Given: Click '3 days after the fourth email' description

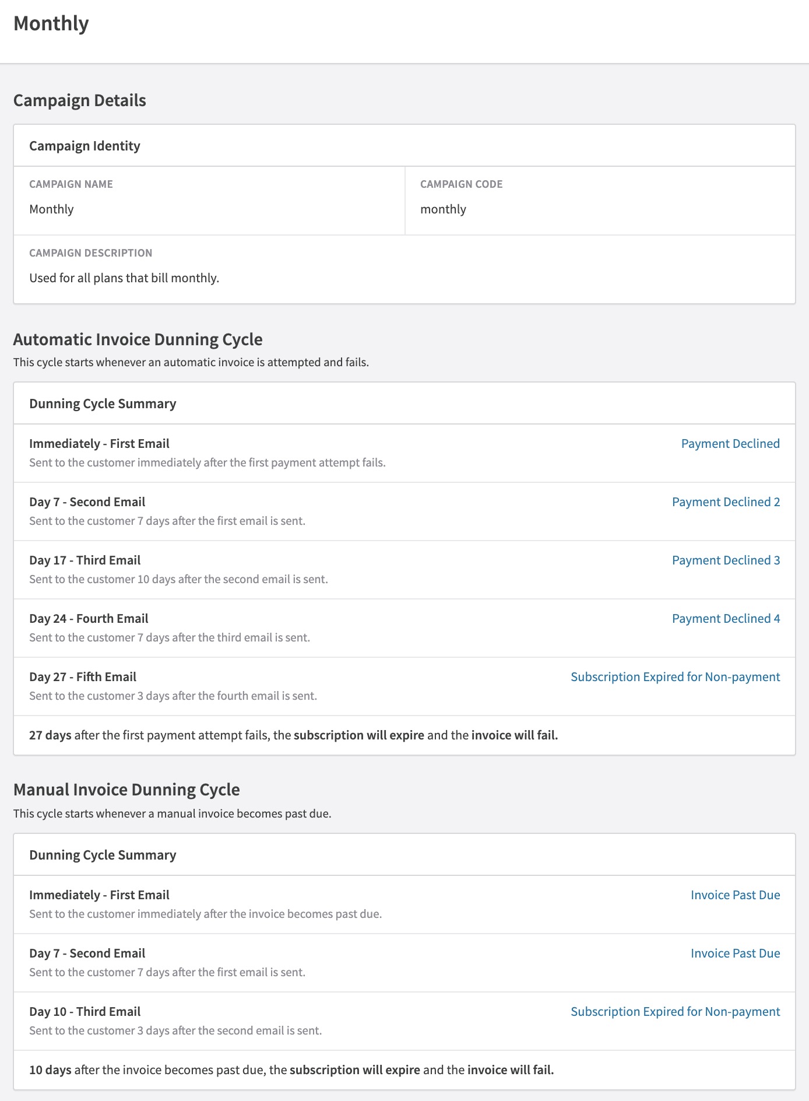Looking at the screenshot, I should 173,696.
